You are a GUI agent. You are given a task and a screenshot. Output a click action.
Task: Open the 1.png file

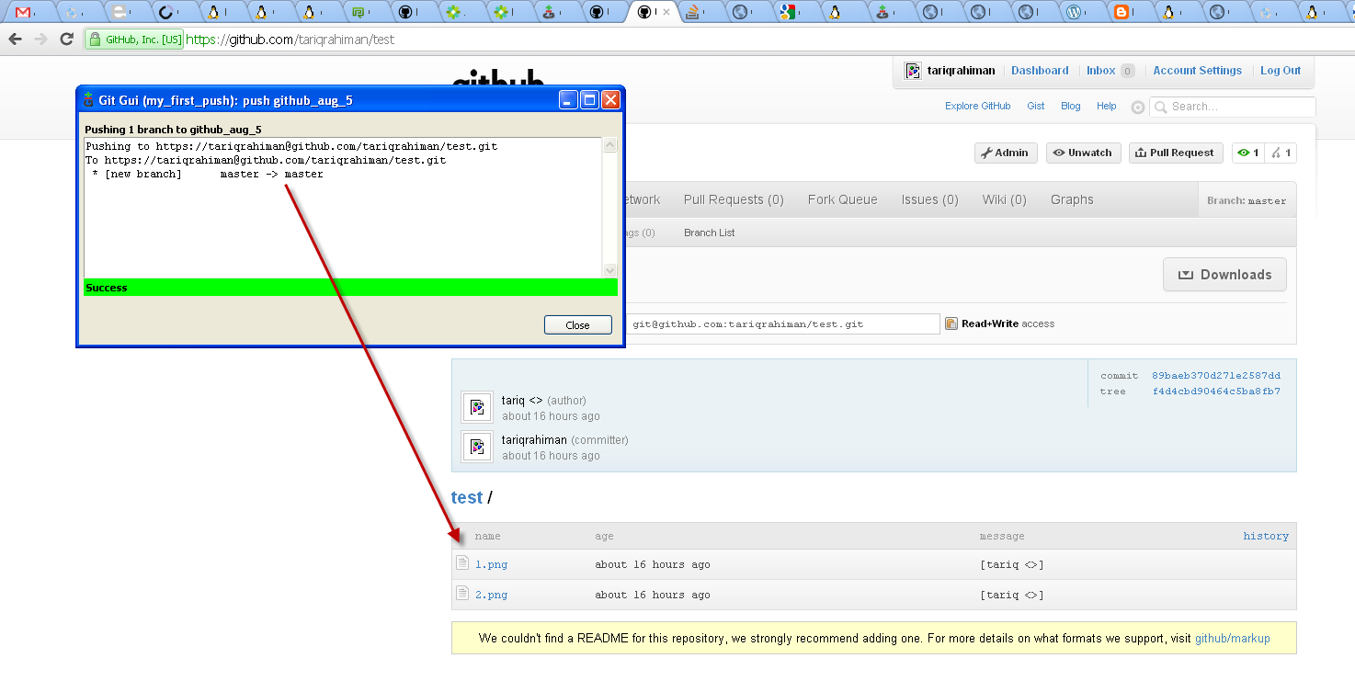[x=491, y=564]
